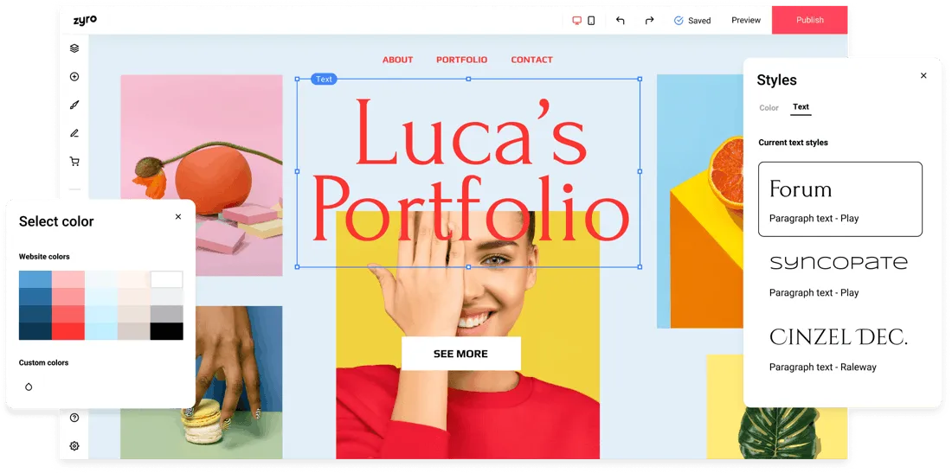This screenshot has width=952, height=473.
Task: Click the undo arrow
Action: tap(620, 21)
